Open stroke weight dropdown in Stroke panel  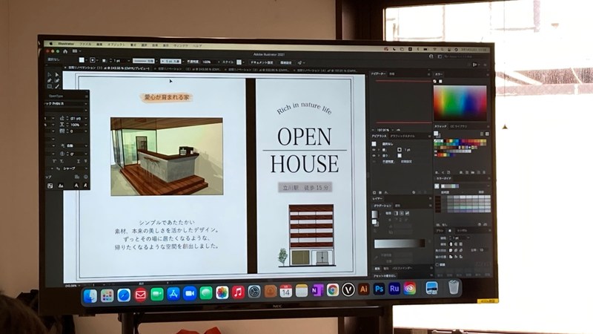468,238
